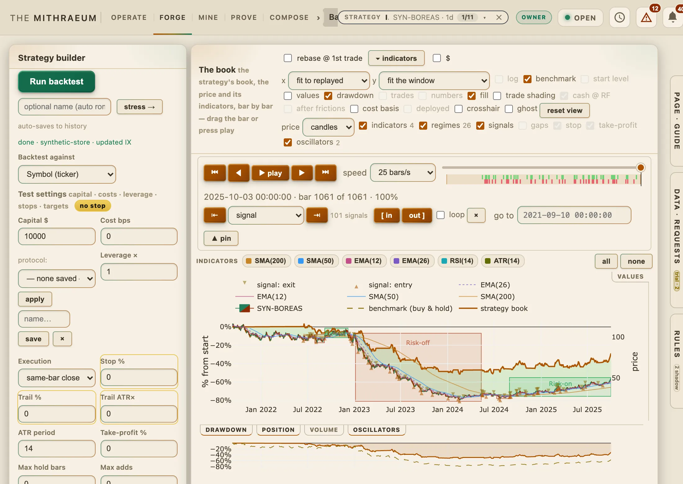The width and height of the screenshot is (683, 484).
Task: Open notifications bell icon
Action: (x=672, y=18)
